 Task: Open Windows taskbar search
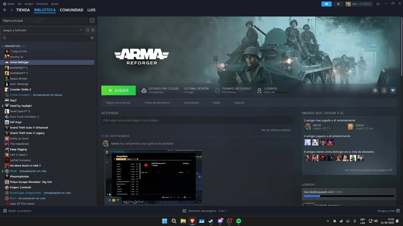tap(174, 221)
